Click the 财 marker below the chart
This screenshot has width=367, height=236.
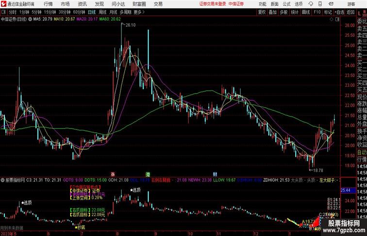tap(215, 174)
